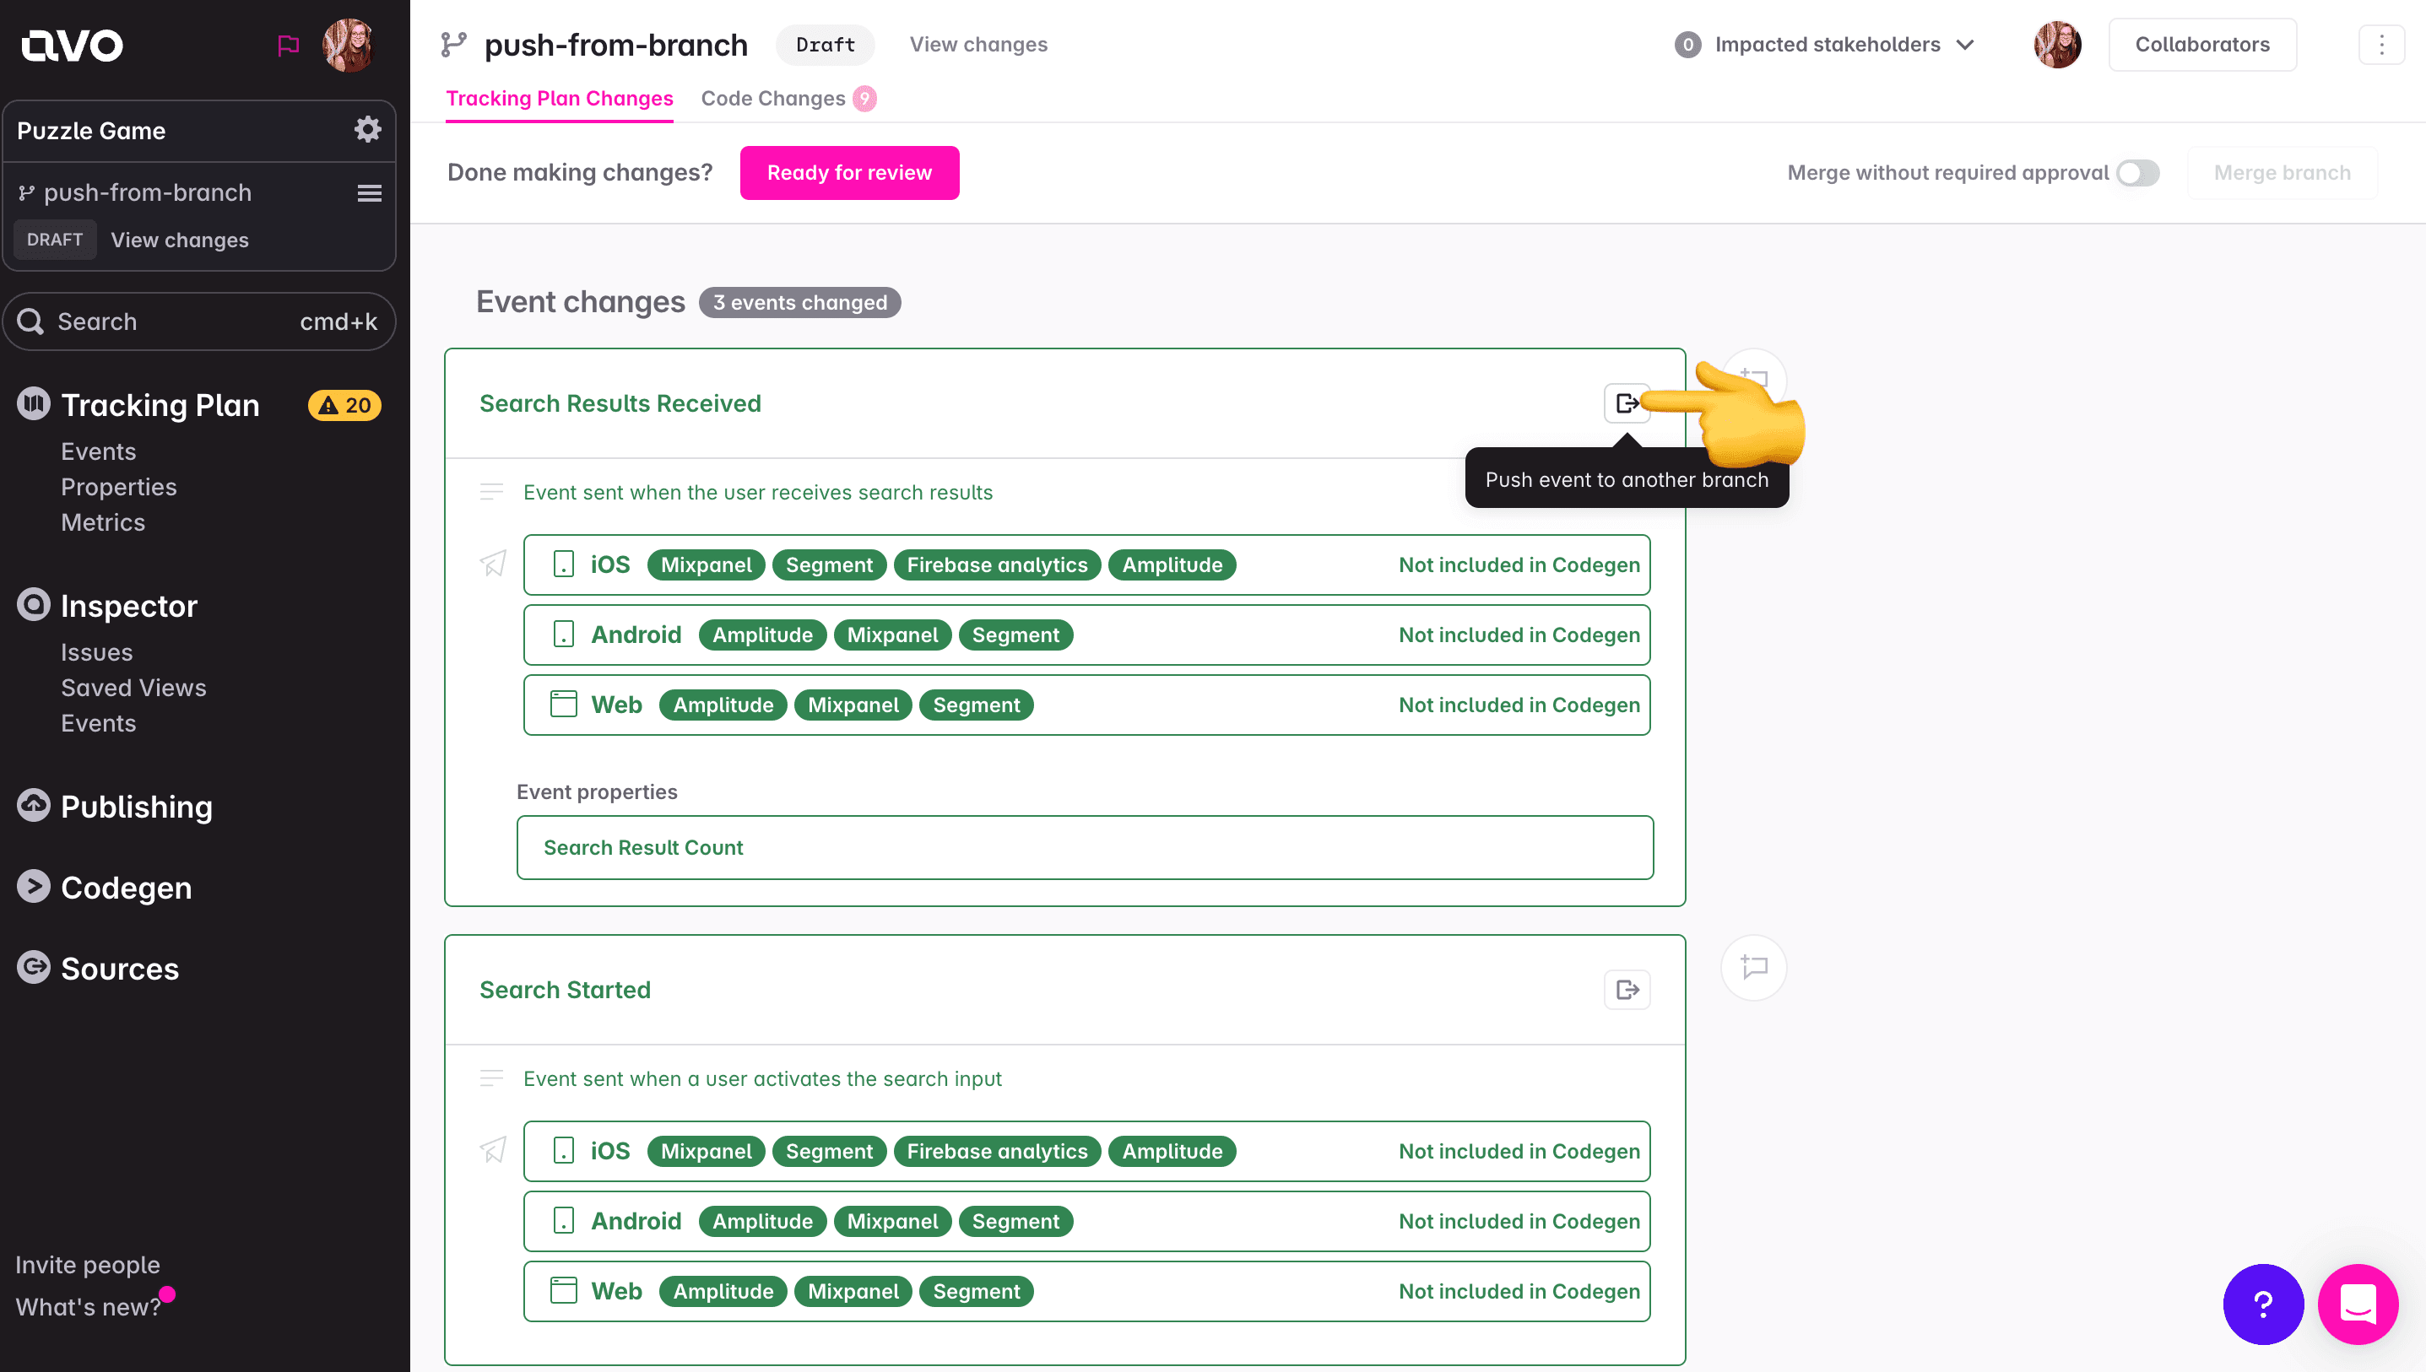Open the three-dot more options menu
The width and height of the screenshot is (2426, 1372).
pos(2380,44)
